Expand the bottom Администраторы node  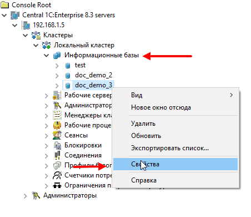coord(26,196)
